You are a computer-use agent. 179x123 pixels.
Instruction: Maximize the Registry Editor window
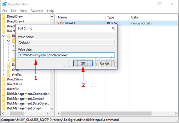[x=160, y=4]
